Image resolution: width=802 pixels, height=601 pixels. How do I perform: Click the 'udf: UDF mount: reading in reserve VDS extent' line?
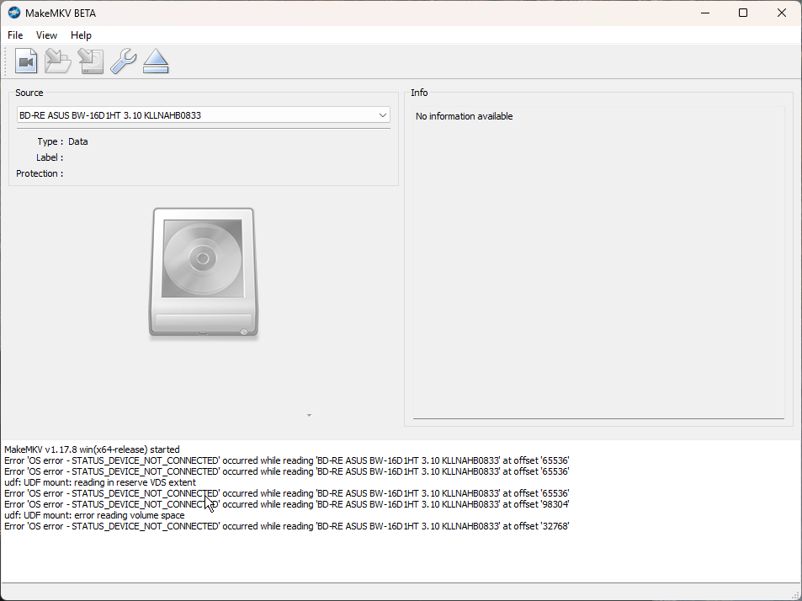(x=100, y=482)
